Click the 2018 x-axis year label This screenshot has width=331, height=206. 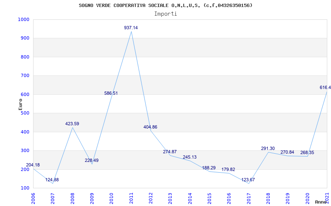(x=268, y=198)
